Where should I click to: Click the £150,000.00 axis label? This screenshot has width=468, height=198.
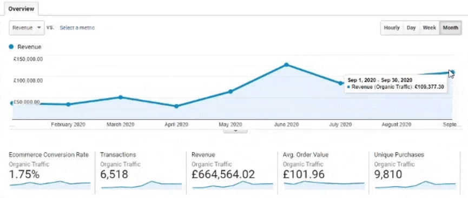(x=28, y=59)
